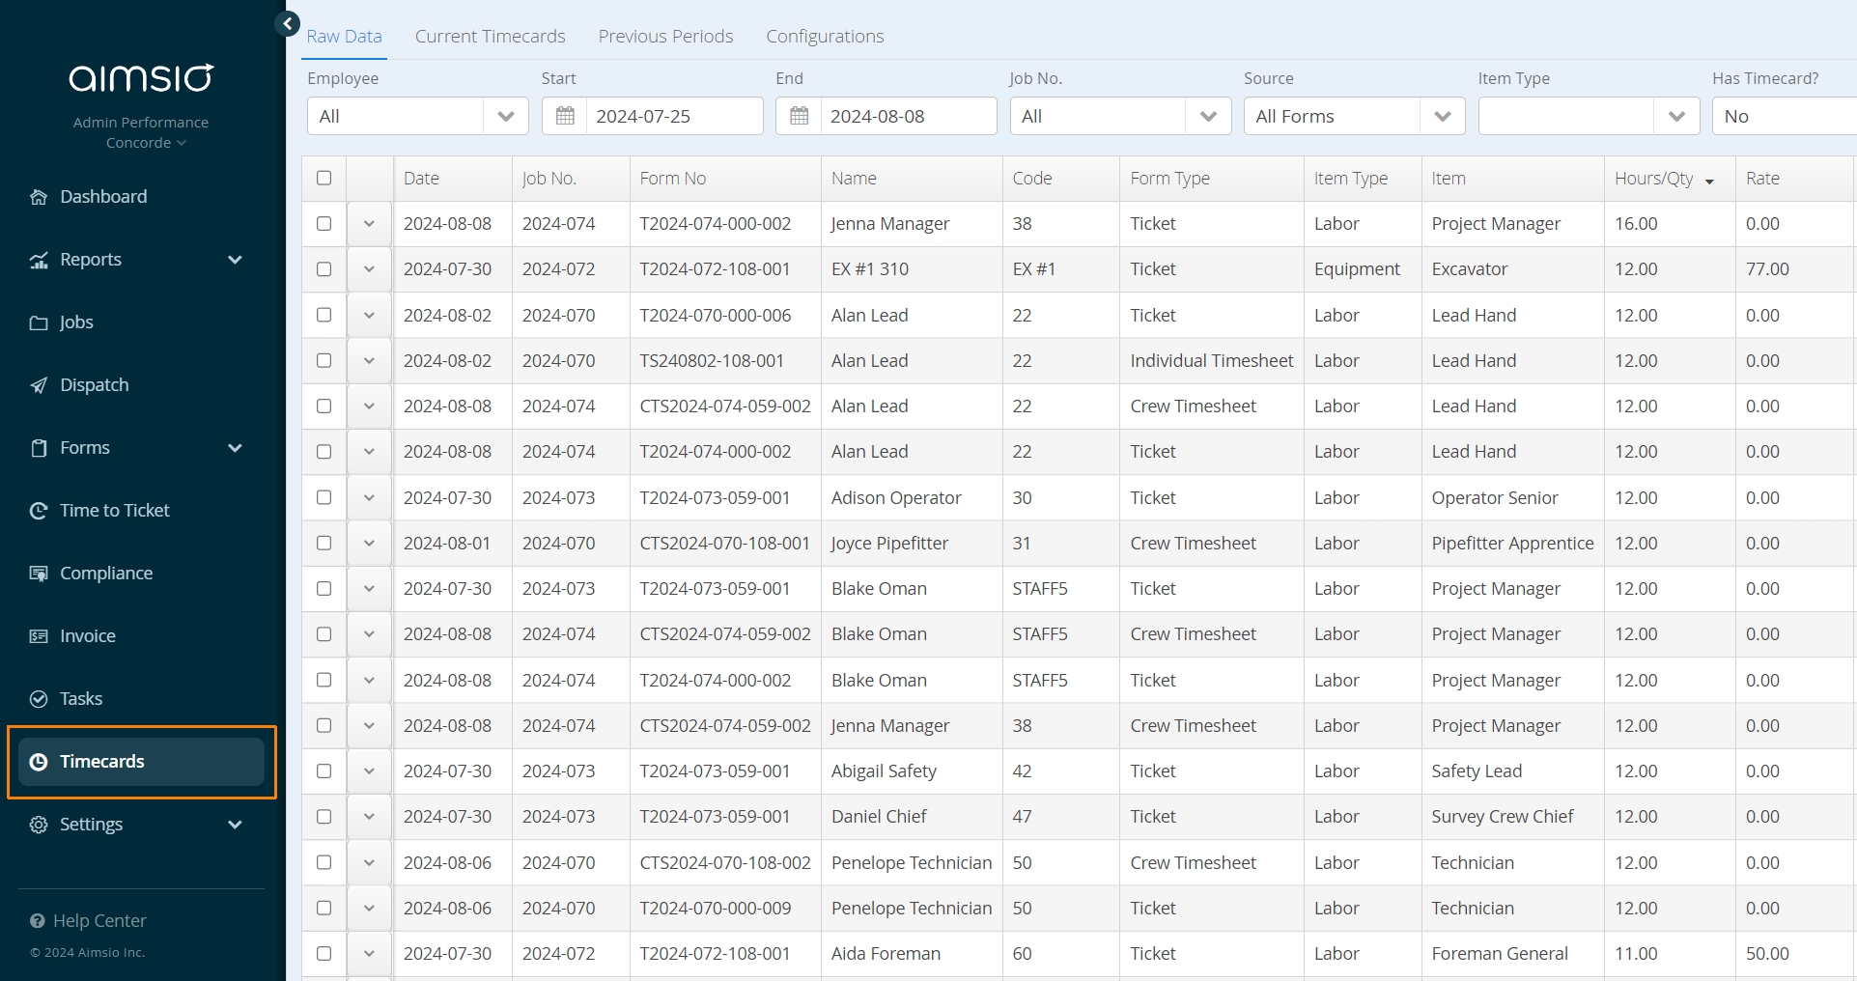Image resolution: width=1857 pixels, height=981 pixels.
Task: Tick the Daniel Chief row checkbox
Action: tap(324, 817)
